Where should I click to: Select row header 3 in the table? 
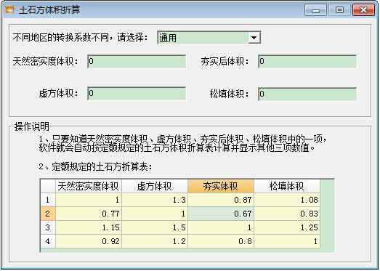point(48,227)
